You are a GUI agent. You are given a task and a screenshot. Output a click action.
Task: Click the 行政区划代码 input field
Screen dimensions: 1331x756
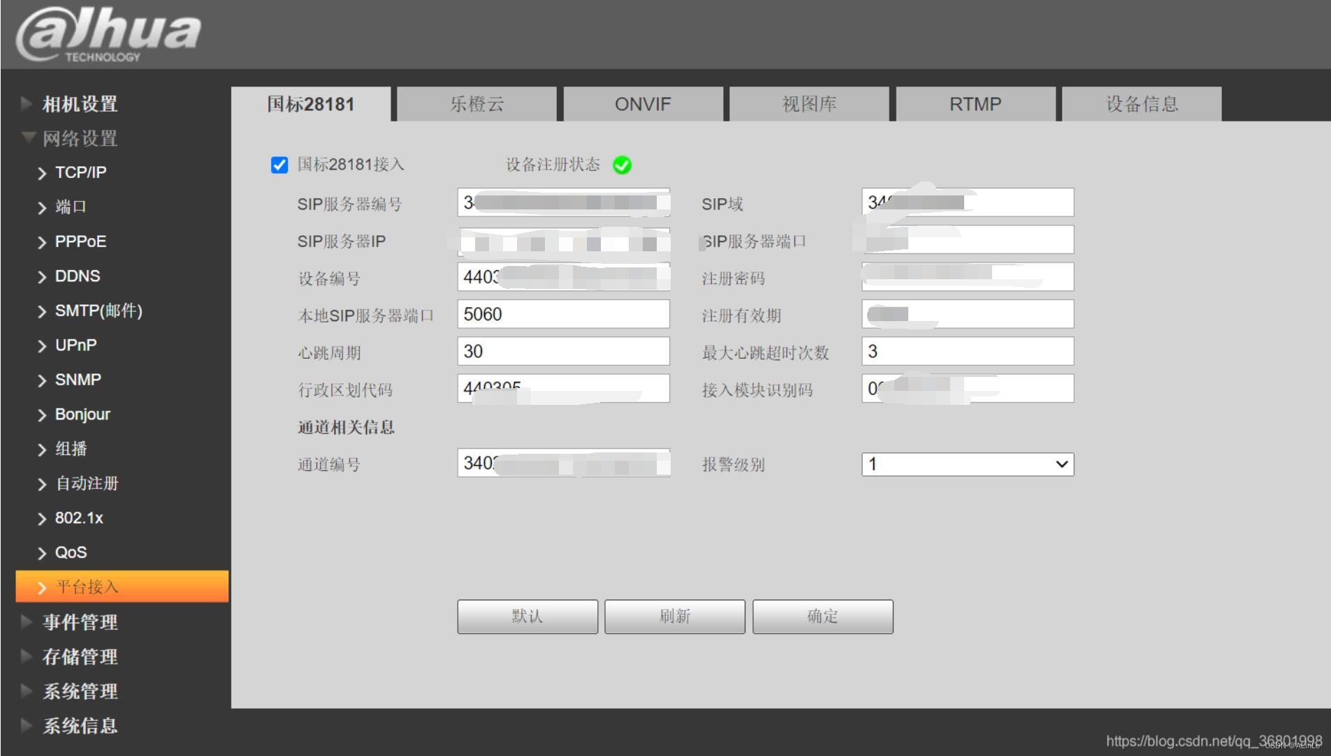[x=564, y=388]
